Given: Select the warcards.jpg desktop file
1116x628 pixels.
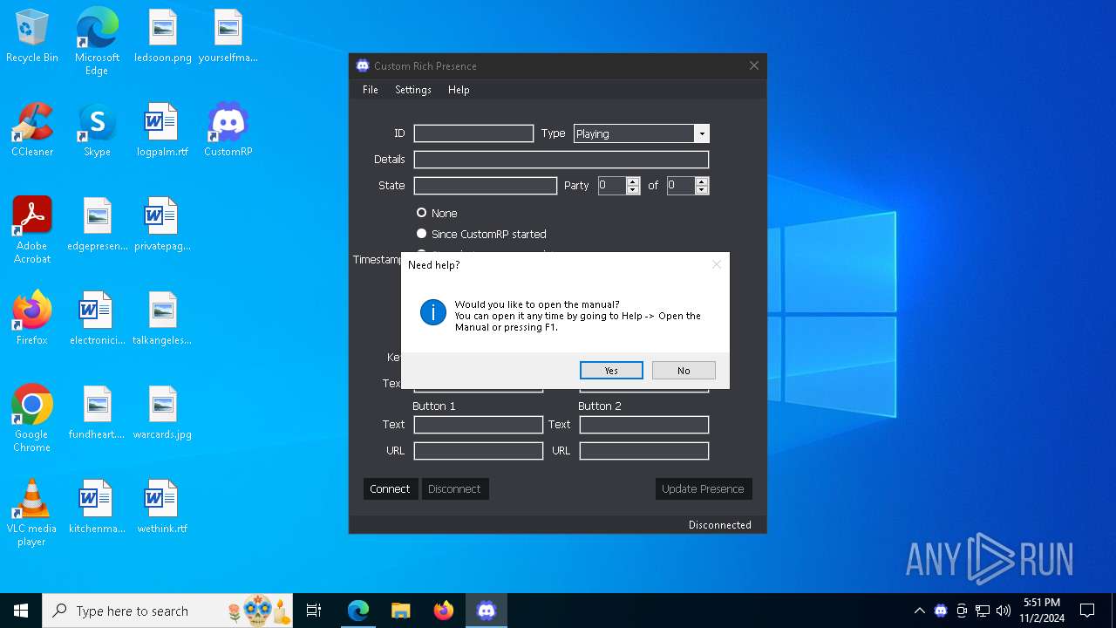Looking at the screenshot, I should point(162,413).
